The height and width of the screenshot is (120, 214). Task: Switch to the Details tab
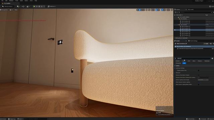178,41
